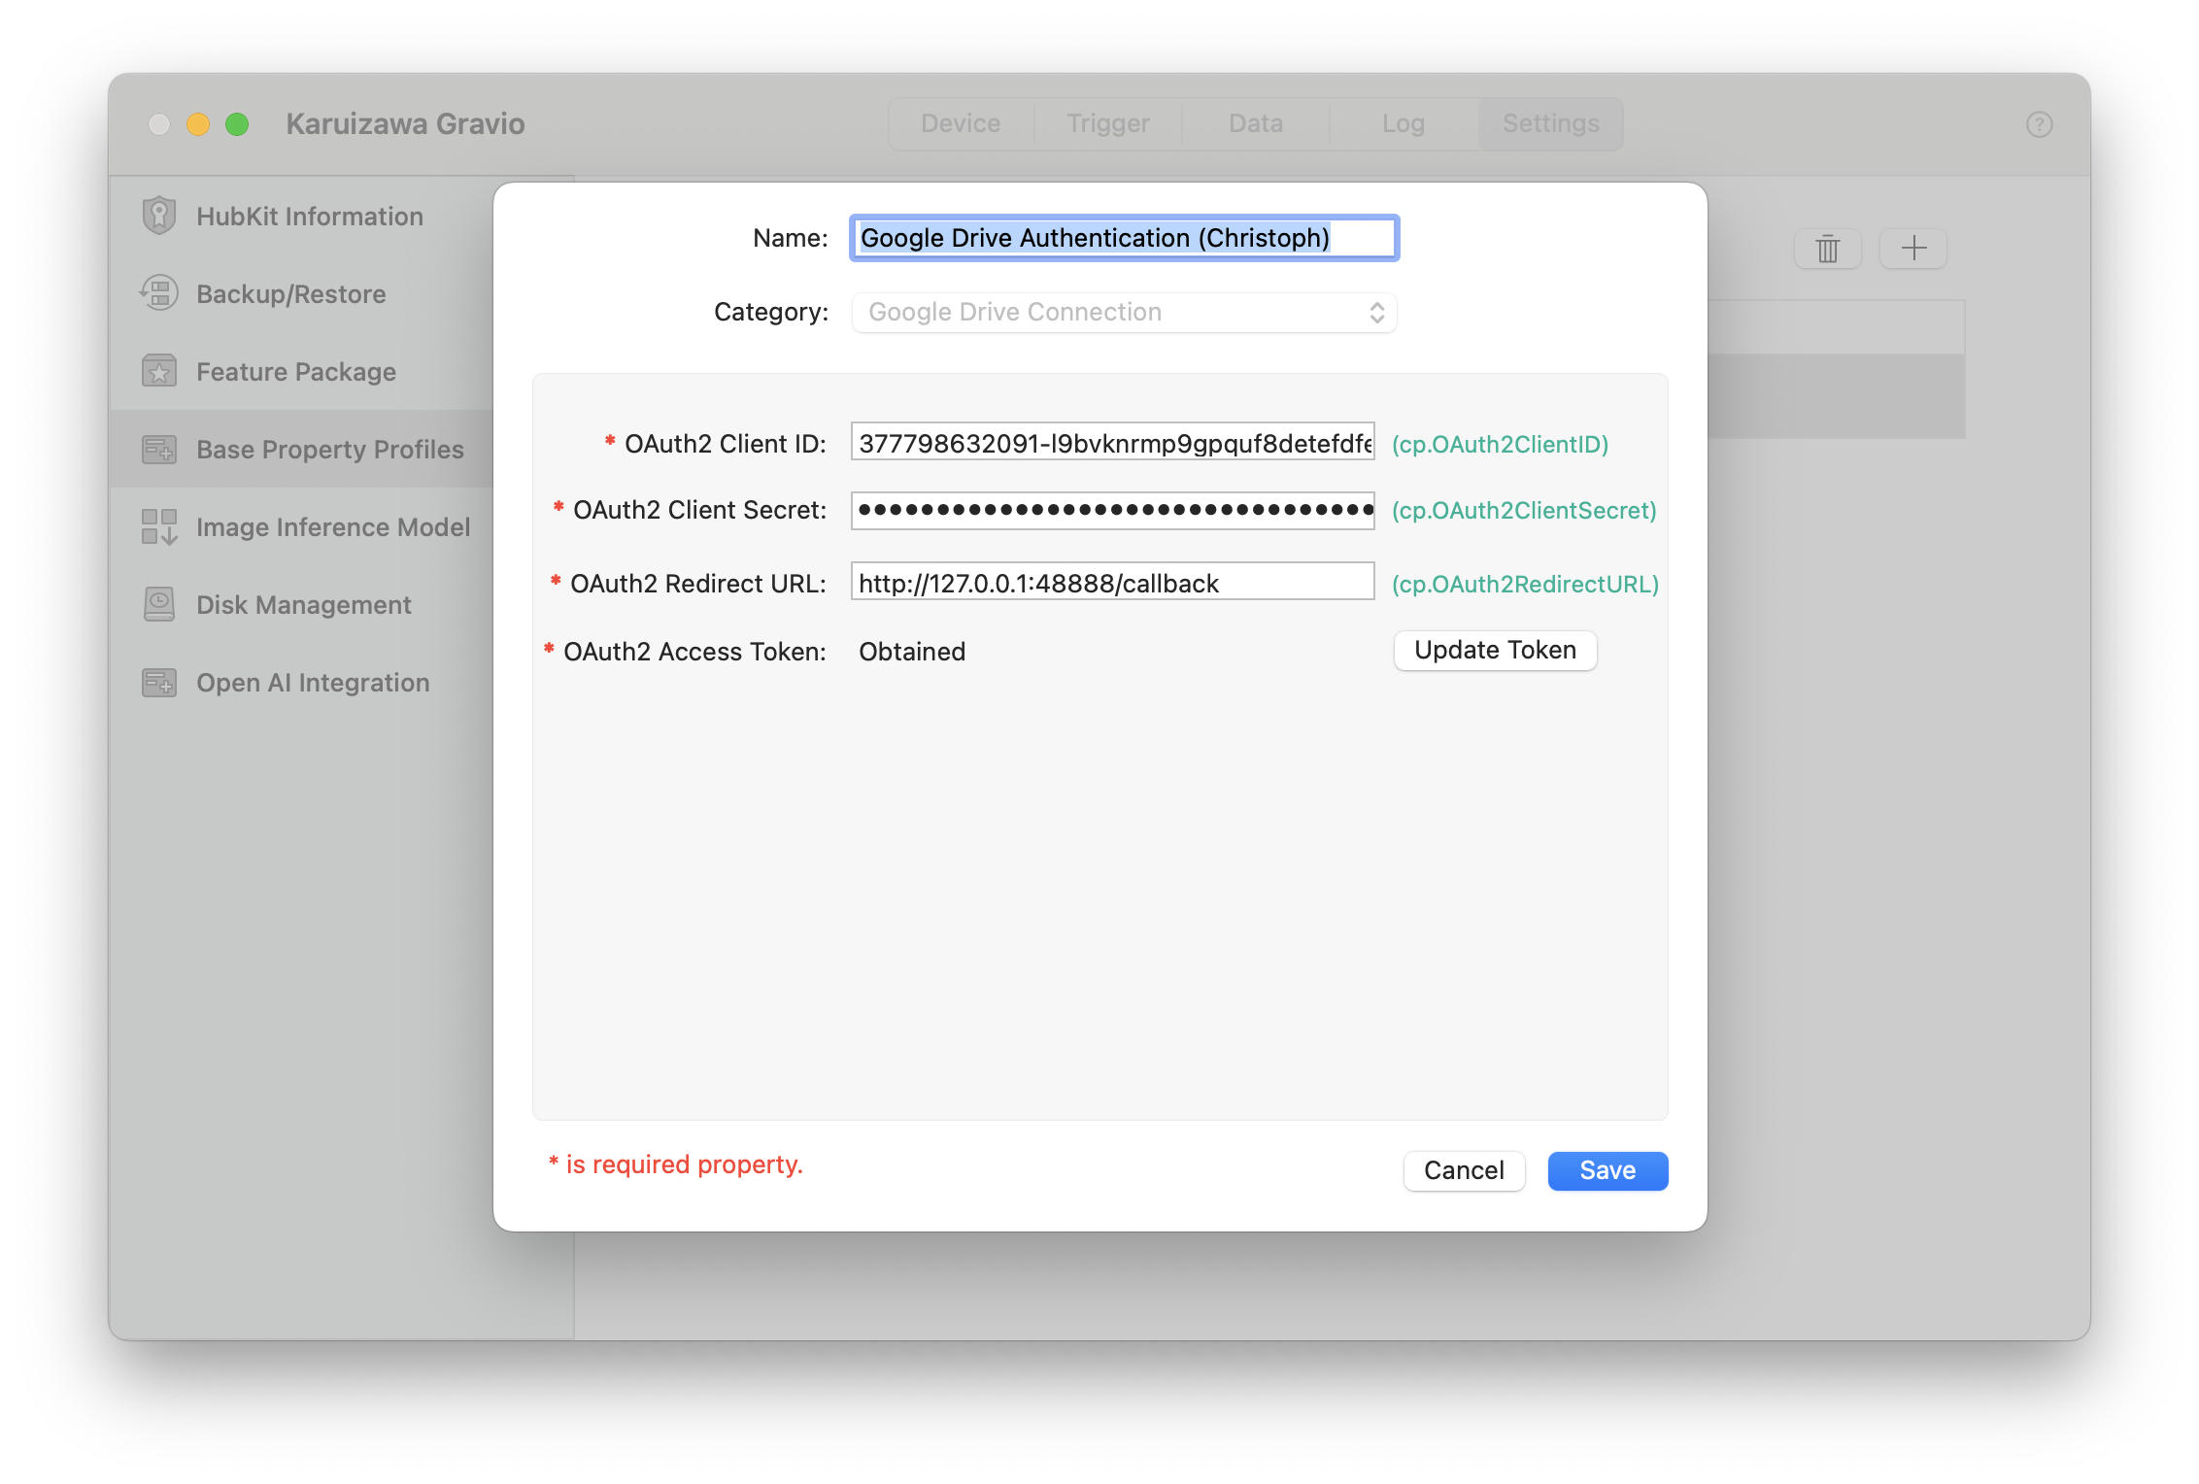Click the yellow minimize window button
This screenshot has width=2199, height=1484.
(198, 124)
